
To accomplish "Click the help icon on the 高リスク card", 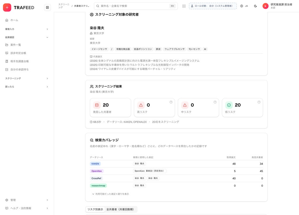I will pos(171,102).
